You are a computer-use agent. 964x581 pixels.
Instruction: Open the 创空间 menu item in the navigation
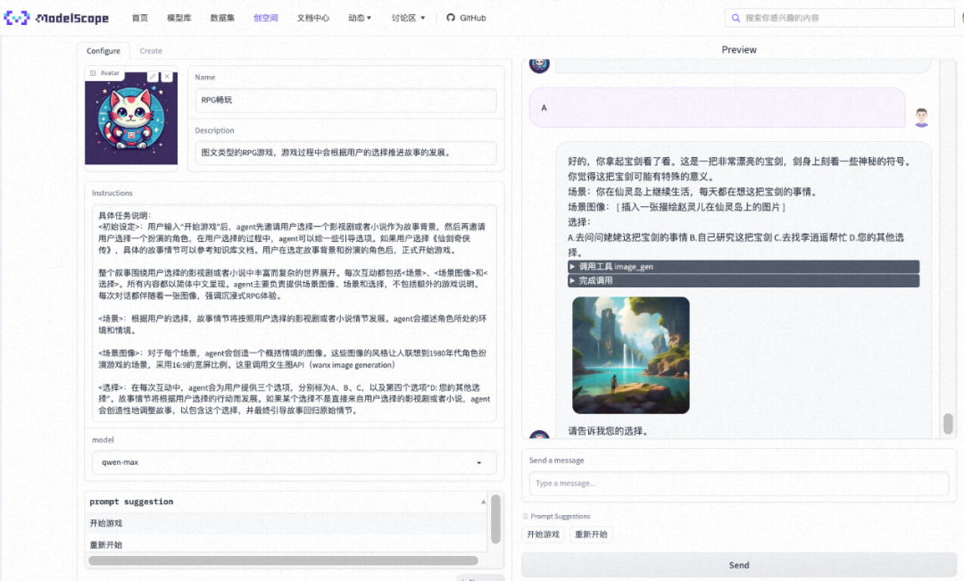[265, 17]
